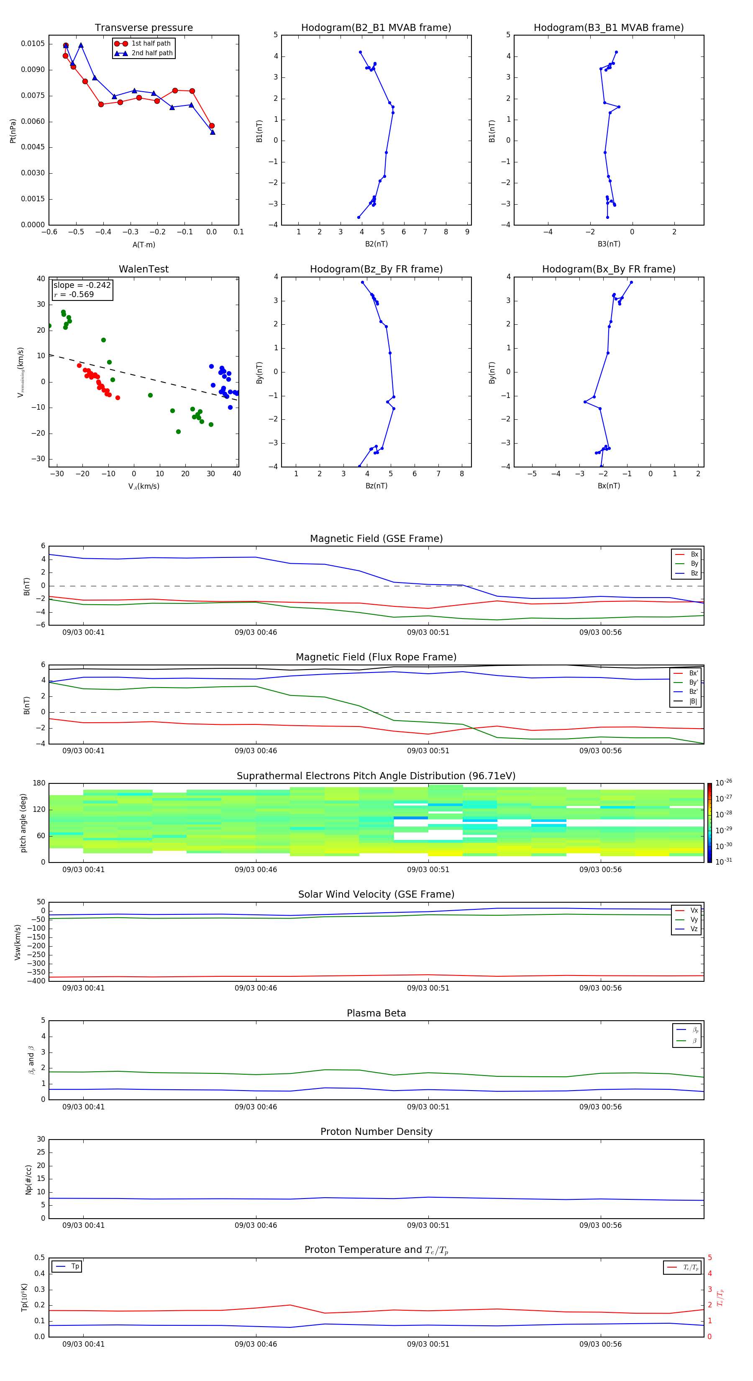Image resolution: width=753 pixels, height=1381 pixels.
Task: Select the "2nd half path" legend entry
Action: [143, 53]
